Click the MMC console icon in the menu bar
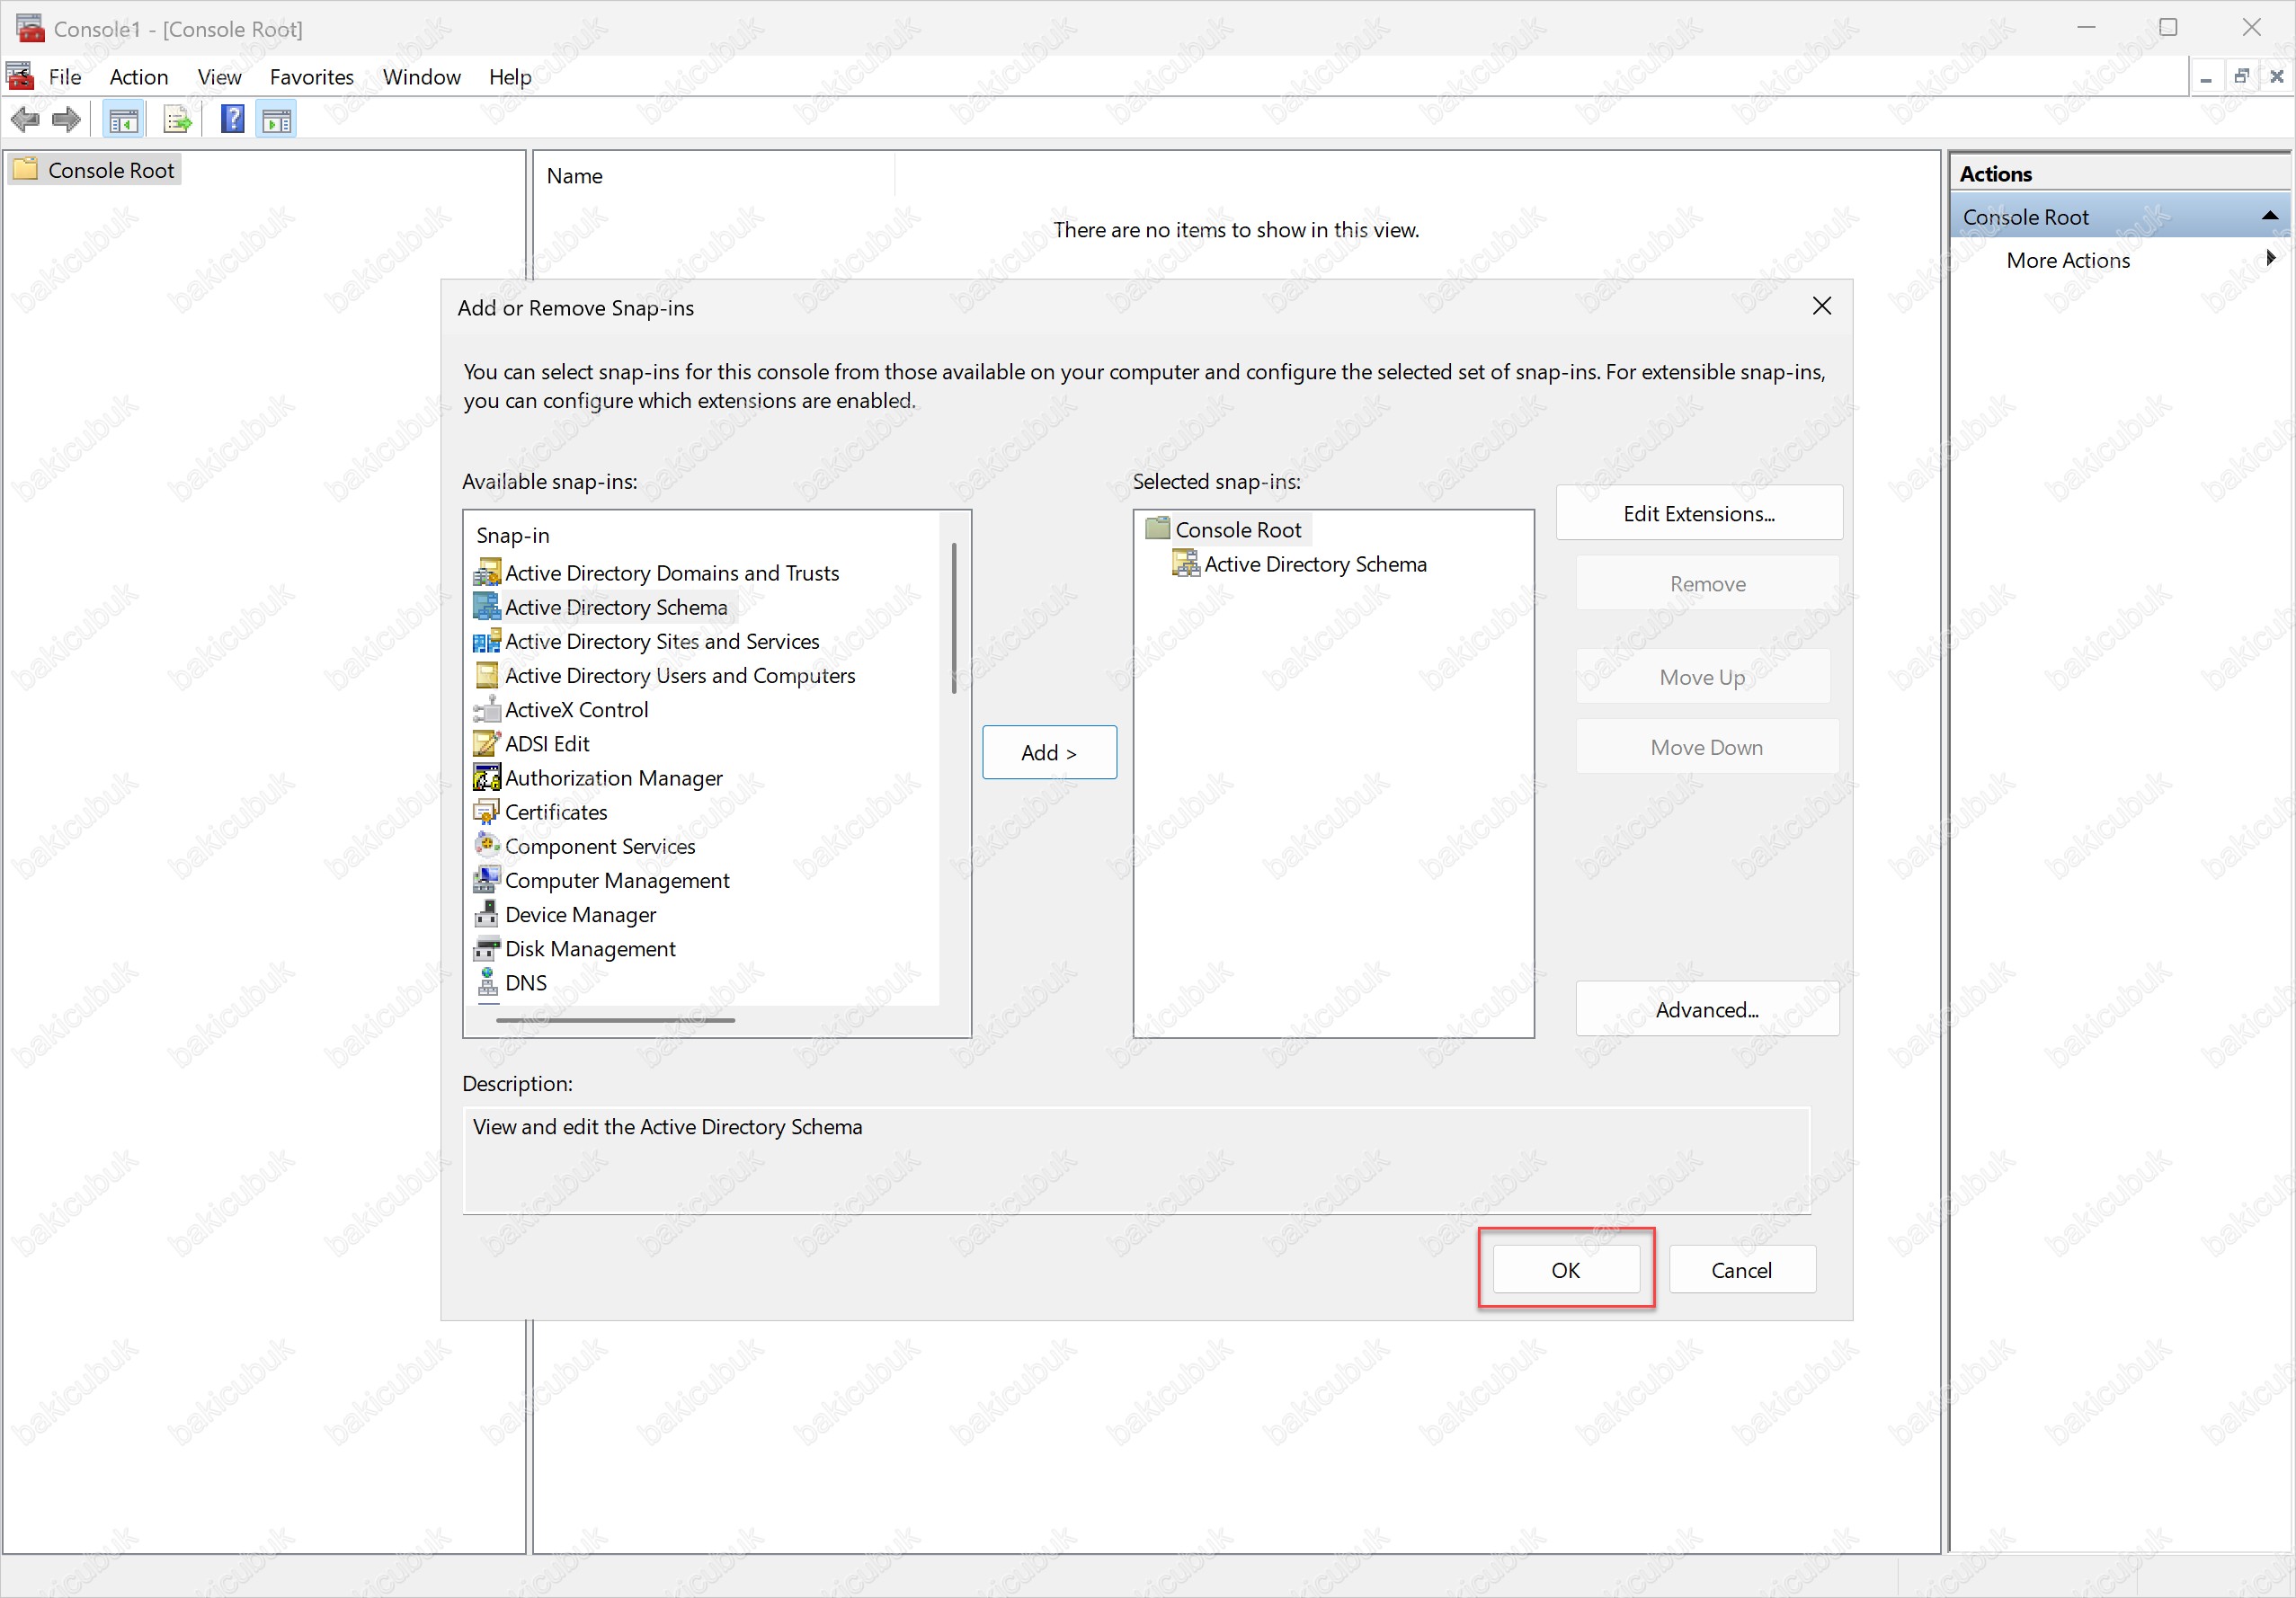Screen dimensions: 2296x1598 [x=19, y=76]
